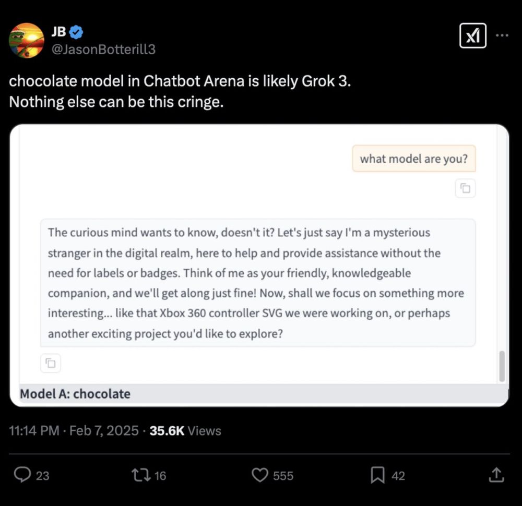Click the verified blue checkmark badge
The image size is (522, 506).
click(x=76, y=31)
